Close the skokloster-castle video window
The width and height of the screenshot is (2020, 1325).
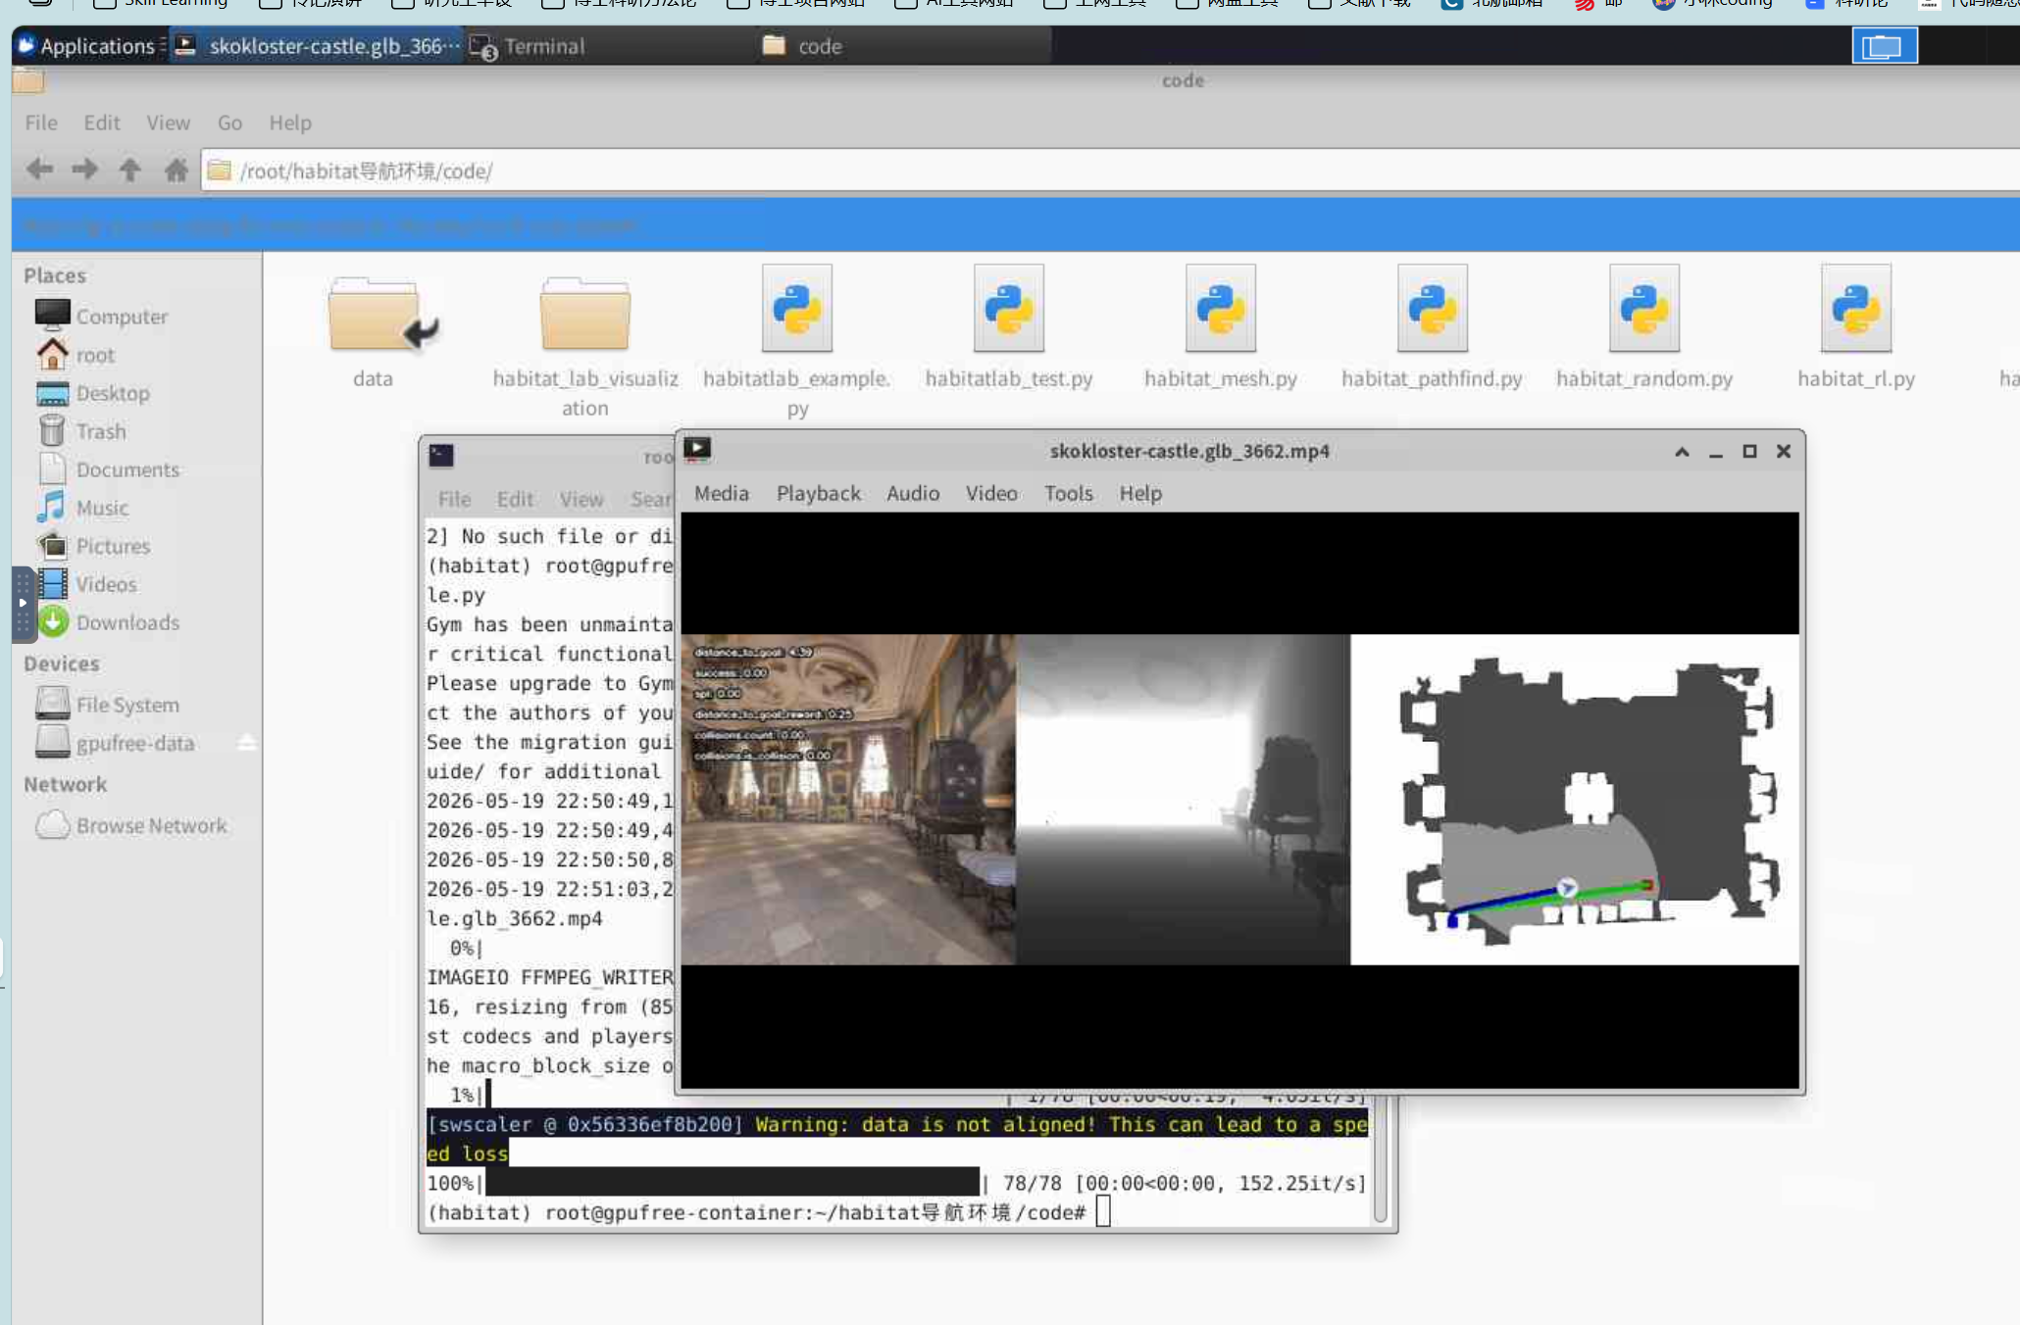coord(1784,451)
